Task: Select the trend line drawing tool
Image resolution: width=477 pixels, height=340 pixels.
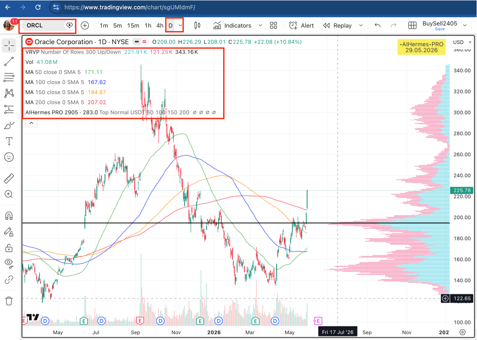Action: (x=9, y=61)
